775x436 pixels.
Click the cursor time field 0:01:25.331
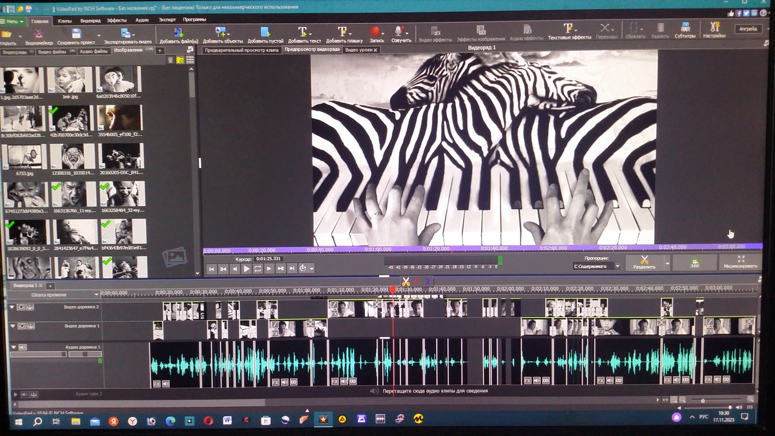pyautogui.click(x=267, y=258)
